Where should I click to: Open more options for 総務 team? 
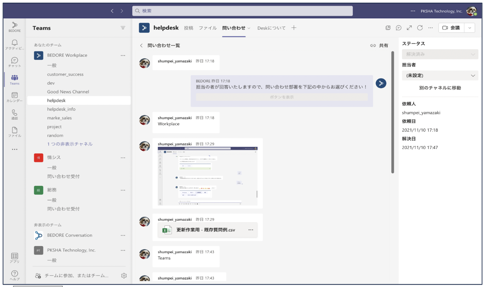tap(123, 190)
